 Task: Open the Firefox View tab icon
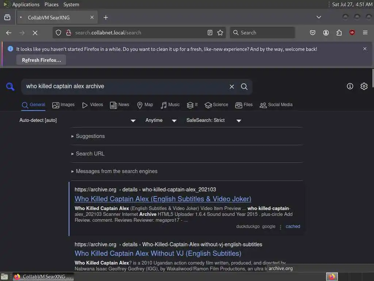point(7,18)
